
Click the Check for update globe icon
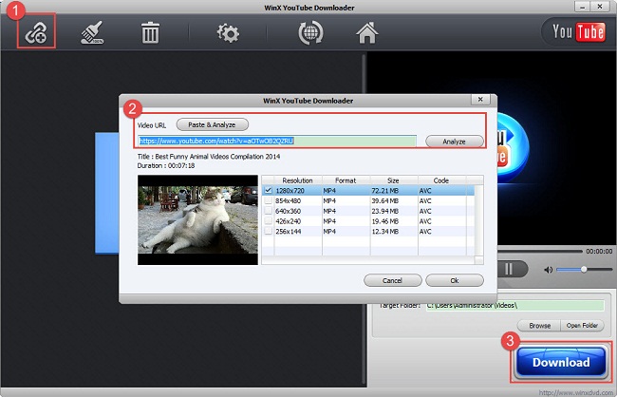point(310,32)
